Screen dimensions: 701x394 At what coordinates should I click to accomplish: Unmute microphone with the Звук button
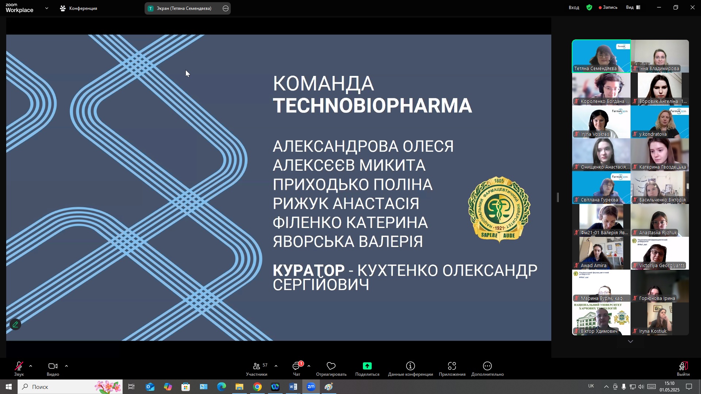19,369
